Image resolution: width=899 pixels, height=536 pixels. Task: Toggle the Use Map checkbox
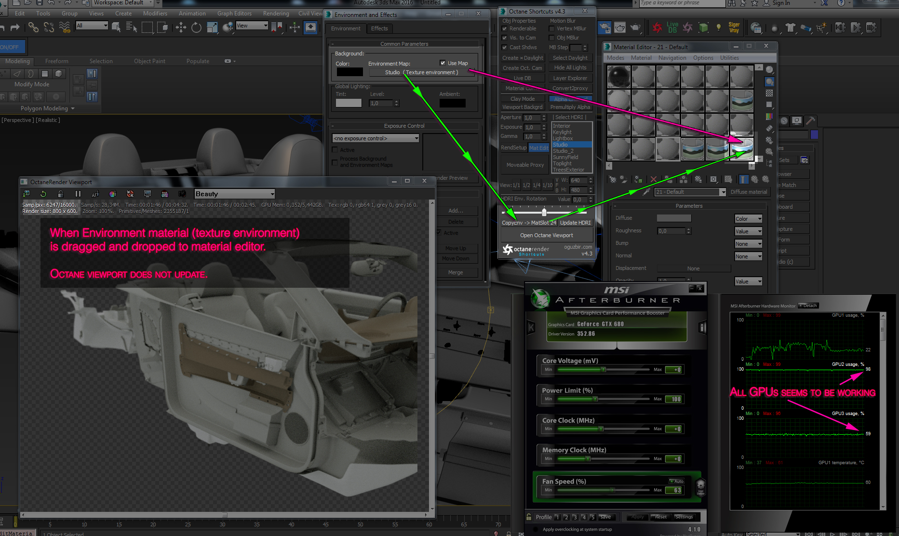[443, 63]
